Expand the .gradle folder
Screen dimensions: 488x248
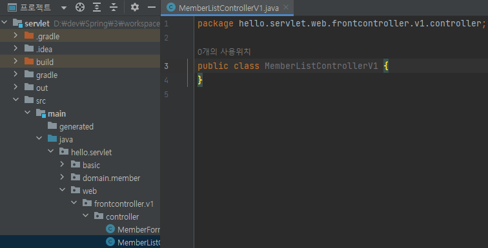coord(15,35)
